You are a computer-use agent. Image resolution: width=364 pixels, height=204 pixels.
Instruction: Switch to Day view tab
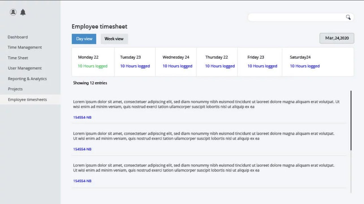click(84, 39)
